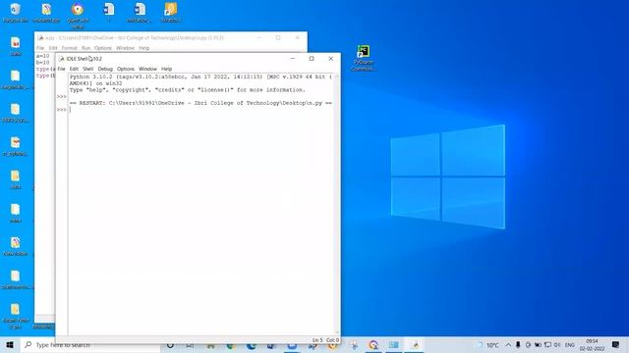Click the Windows Start button
Viewport: 629px width, 353px height.
pyautogui.click(x=10, y=344)
